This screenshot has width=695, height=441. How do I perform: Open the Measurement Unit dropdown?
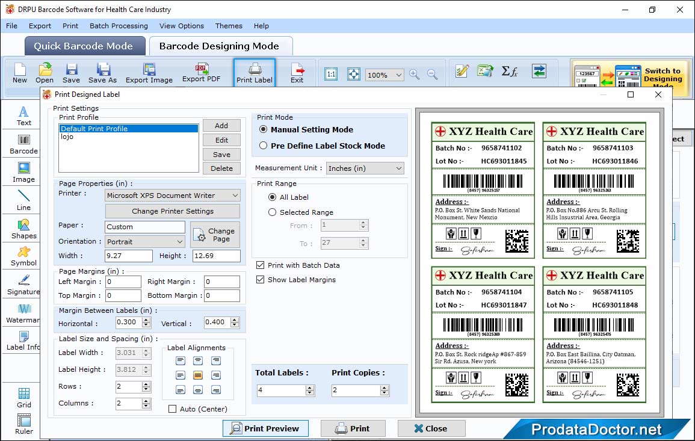[365, 168]
